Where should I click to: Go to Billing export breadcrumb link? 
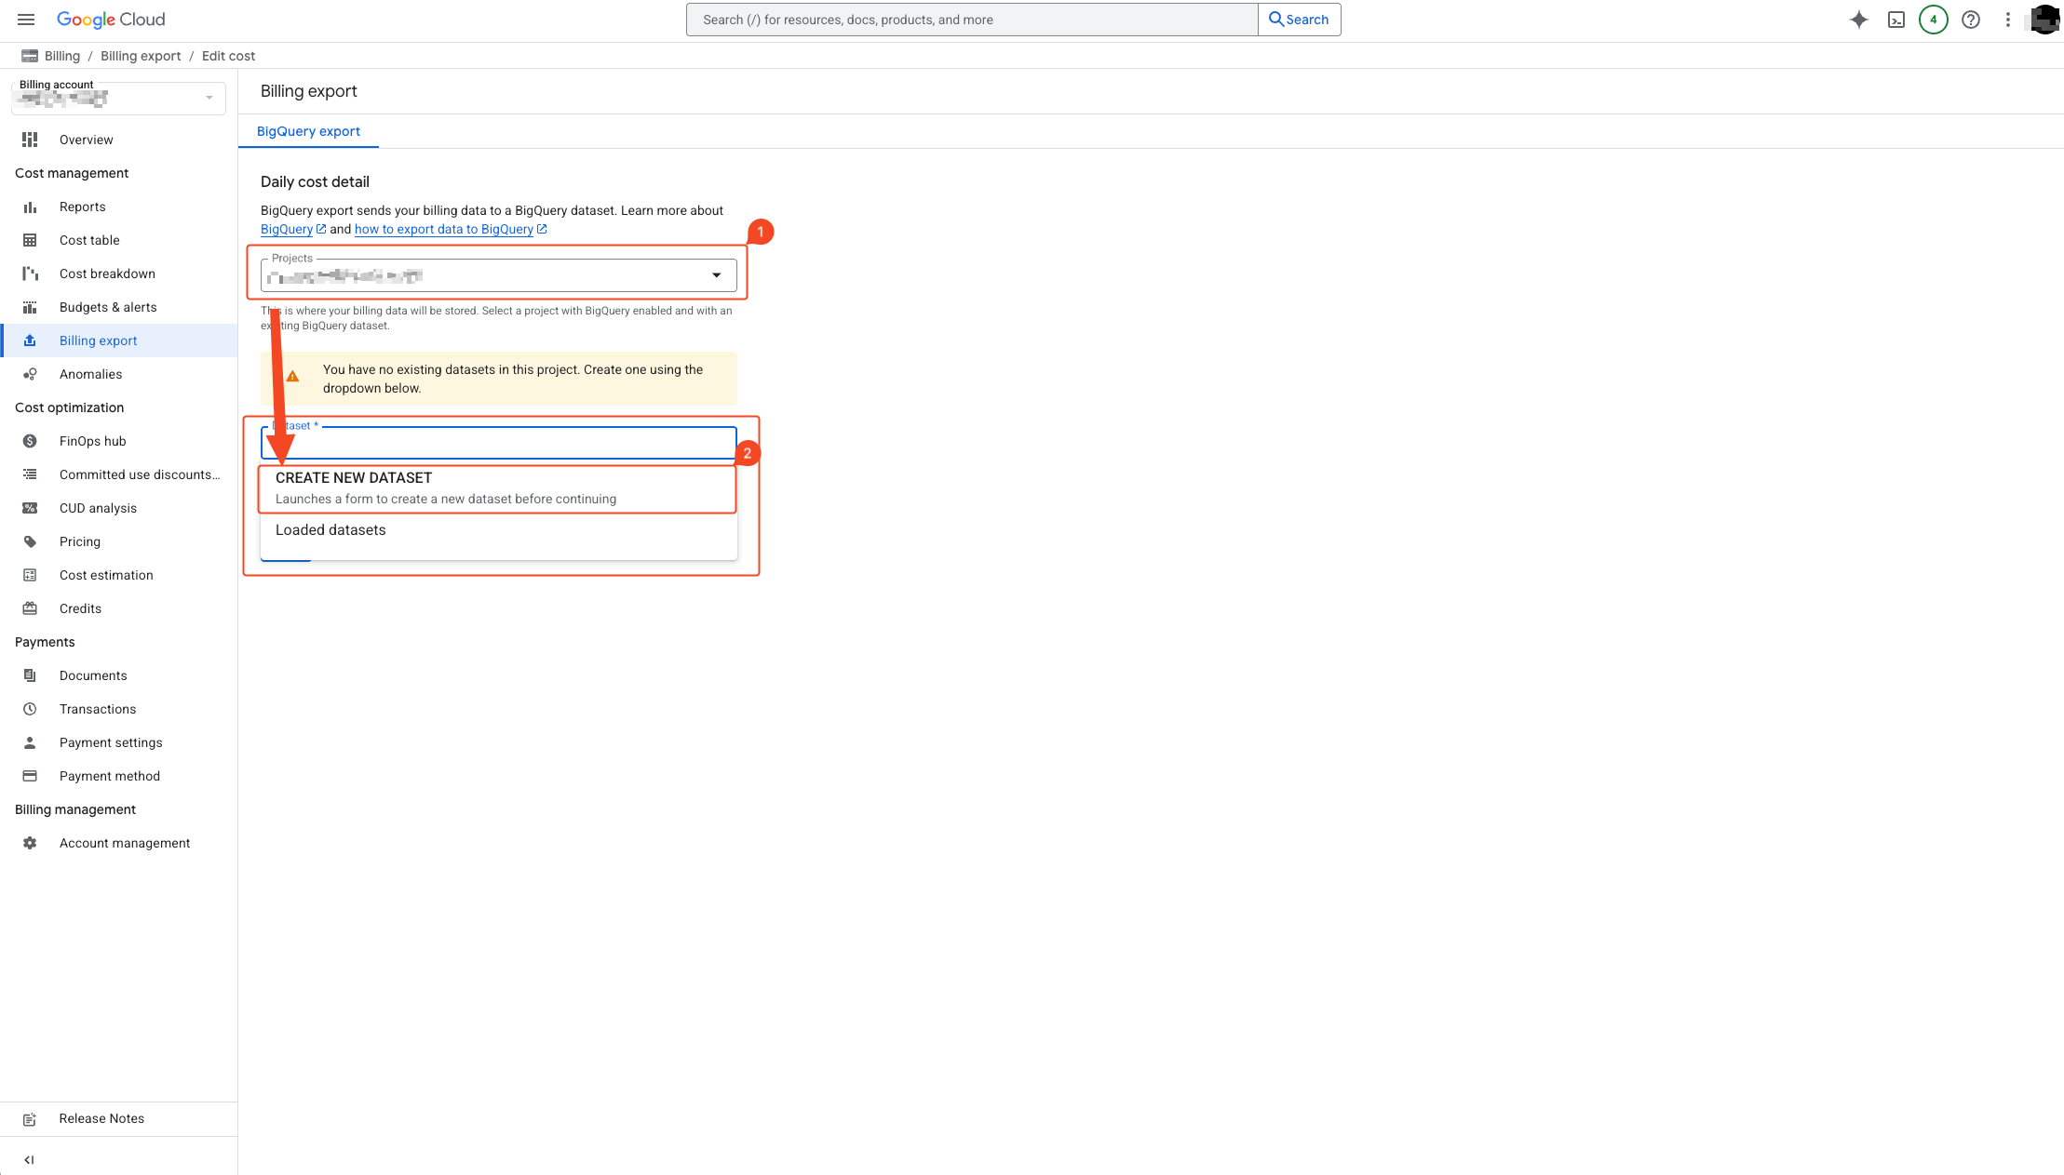coord(141,56)
